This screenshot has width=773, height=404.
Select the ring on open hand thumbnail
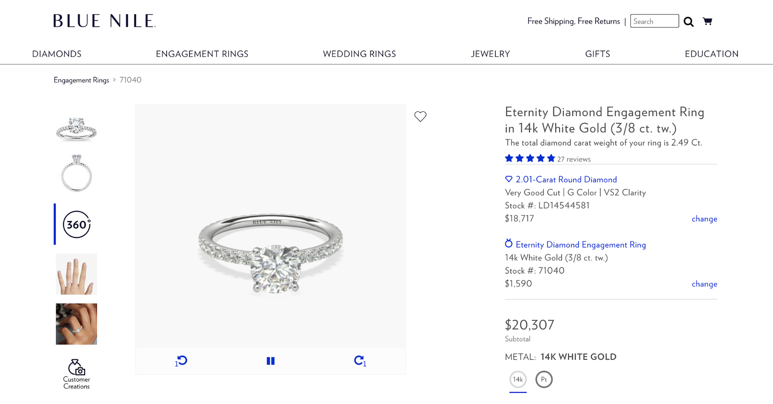77,274
